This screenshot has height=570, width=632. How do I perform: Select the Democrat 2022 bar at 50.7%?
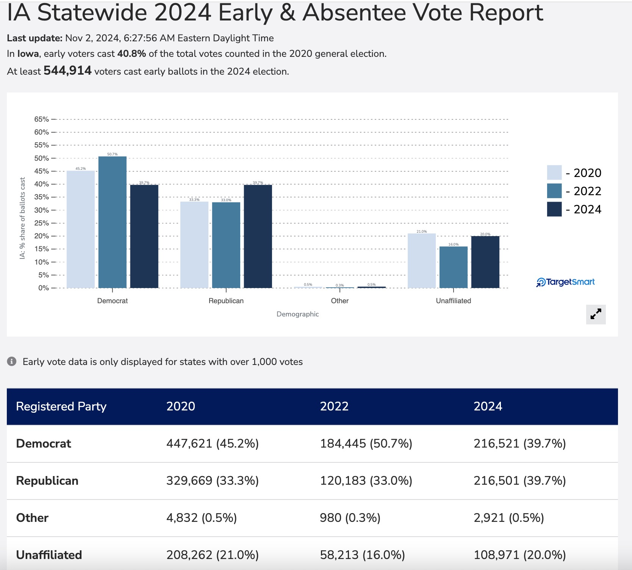point(113,222)
